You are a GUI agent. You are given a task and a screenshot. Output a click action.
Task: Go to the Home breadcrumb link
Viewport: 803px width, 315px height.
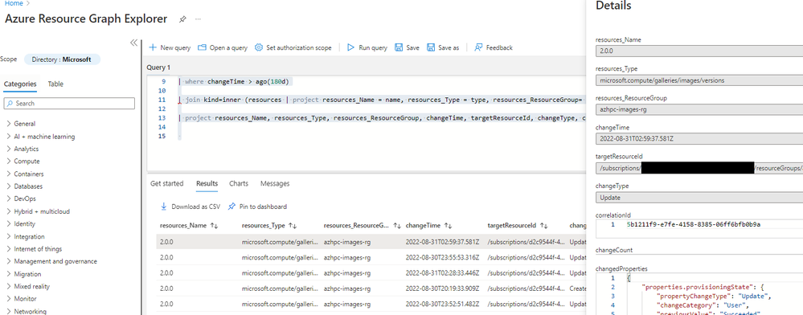click(x=14, y=3)
